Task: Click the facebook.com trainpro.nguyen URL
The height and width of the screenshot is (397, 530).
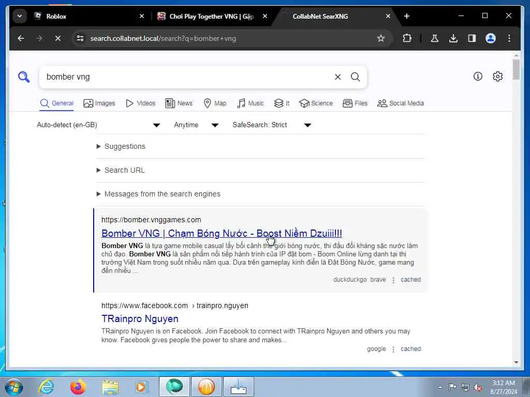Action: (x=175, y=306)
